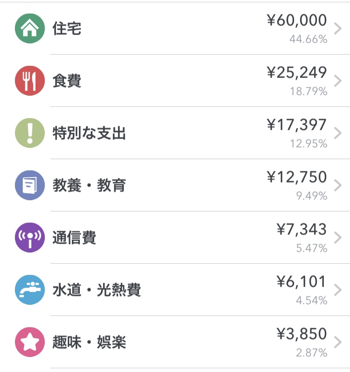This screenshot has width=350, height=372.
Task: Tap the ¥7,343 communication cost amount
Action: pyautogui.click(x=301, y=229)
